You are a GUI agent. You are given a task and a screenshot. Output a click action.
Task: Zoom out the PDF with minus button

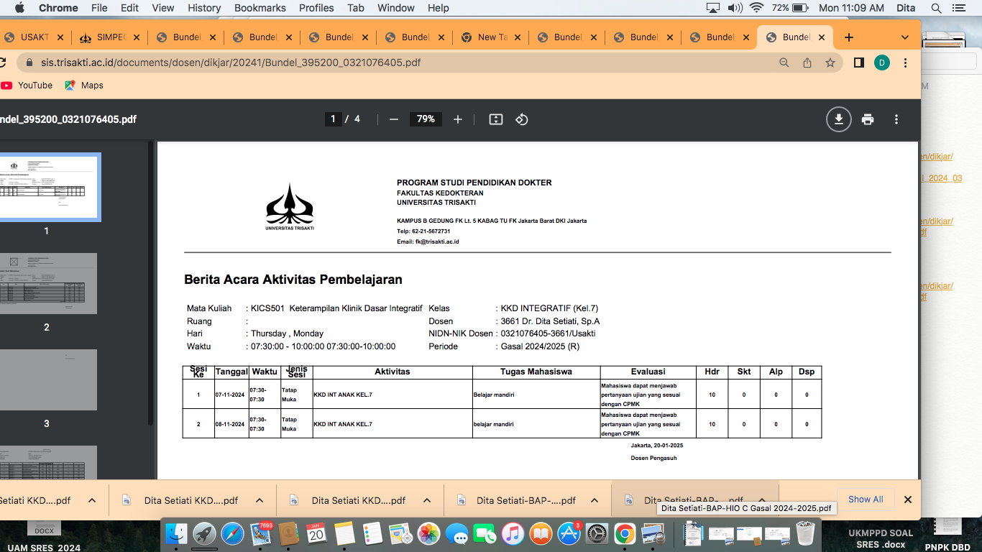click(x=393, y=119)
